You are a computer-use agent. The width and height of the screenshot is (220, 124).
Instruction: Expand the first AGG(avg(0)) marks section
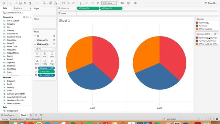pos(35,40)
